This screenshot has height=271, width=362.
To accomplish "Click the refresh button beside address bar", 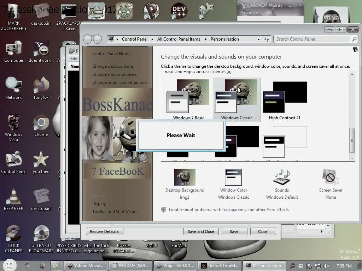I will pyautogui.click(x=267, y=39).
